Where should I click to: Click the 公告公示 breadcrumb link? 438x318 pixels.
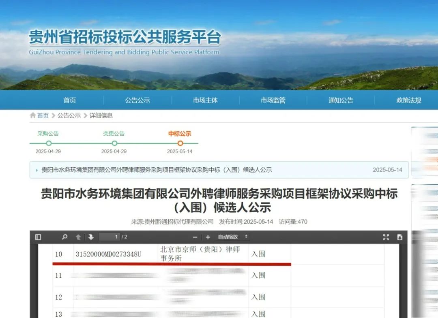(x=69, y=115)
